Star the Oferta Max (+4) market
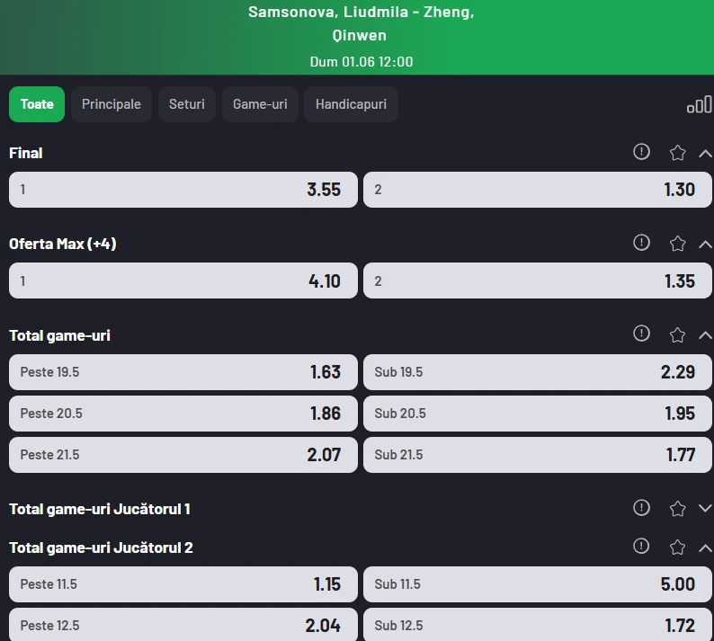Image resolution: width=714 pixels, height=641 pixels. pyautogui.click(x=677, y=244)
